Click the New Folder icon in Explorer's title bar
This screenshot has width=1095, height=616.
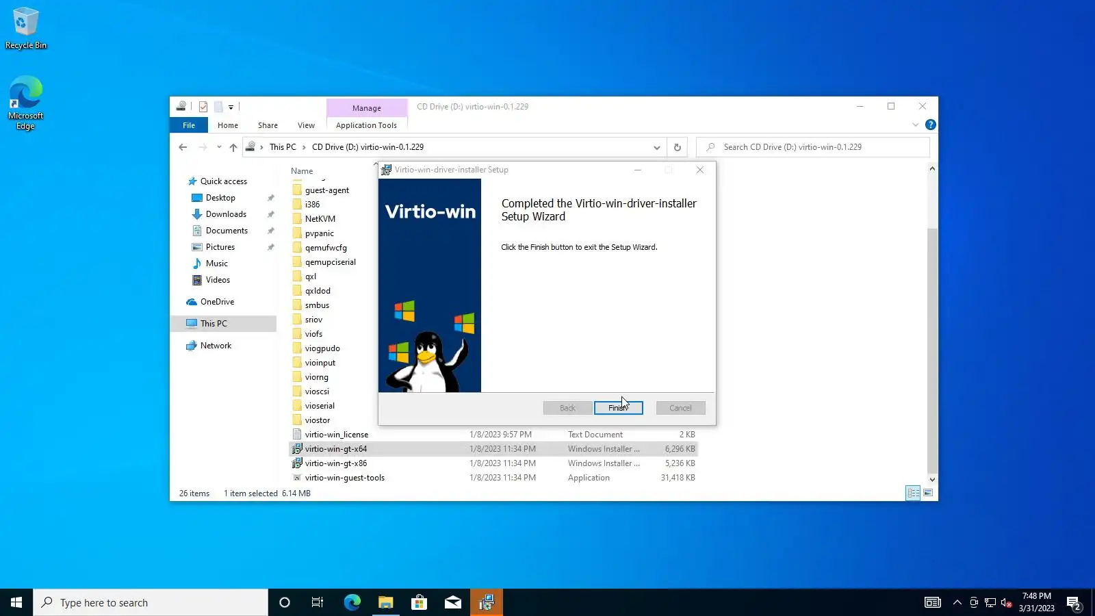[x=218, y=107]
